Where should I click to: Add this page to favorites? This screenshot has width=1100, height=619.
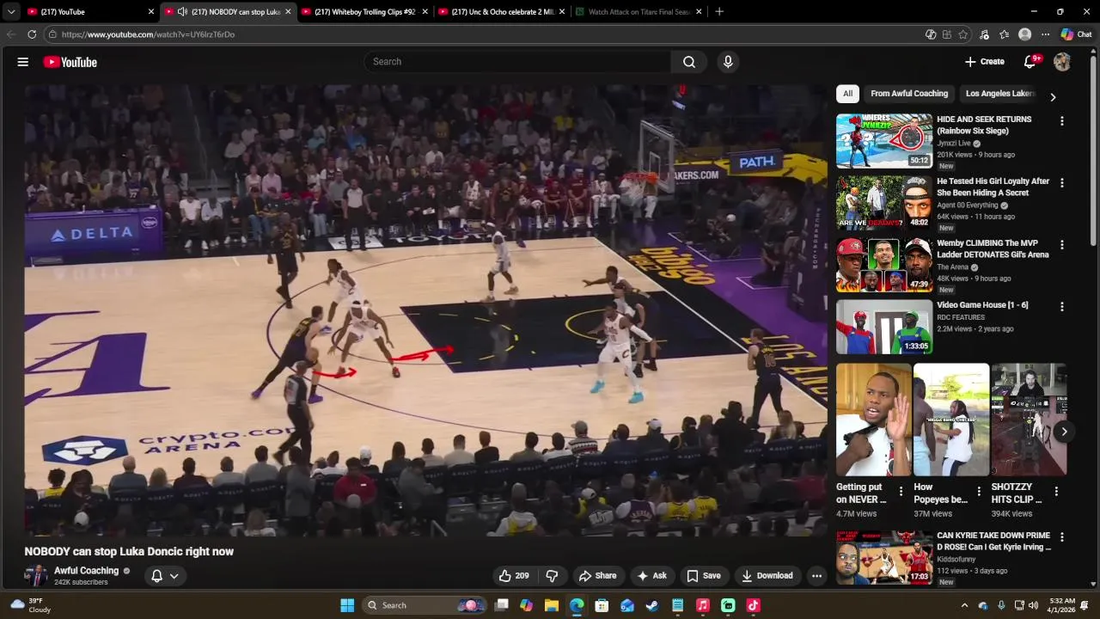[x=963, y=34]
